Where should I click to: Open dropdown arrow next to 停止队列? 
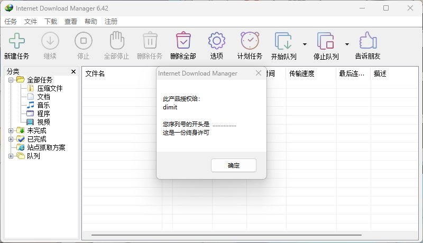coord(347,44)
